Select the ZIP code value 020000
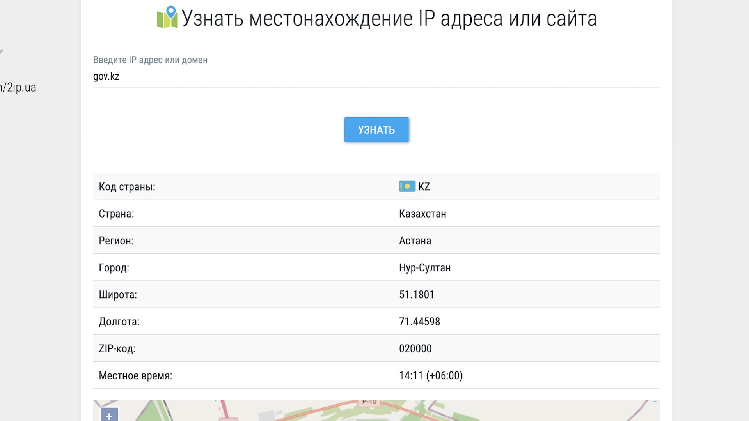This screenshot has width=749, height=421. (x=415, y=348)
